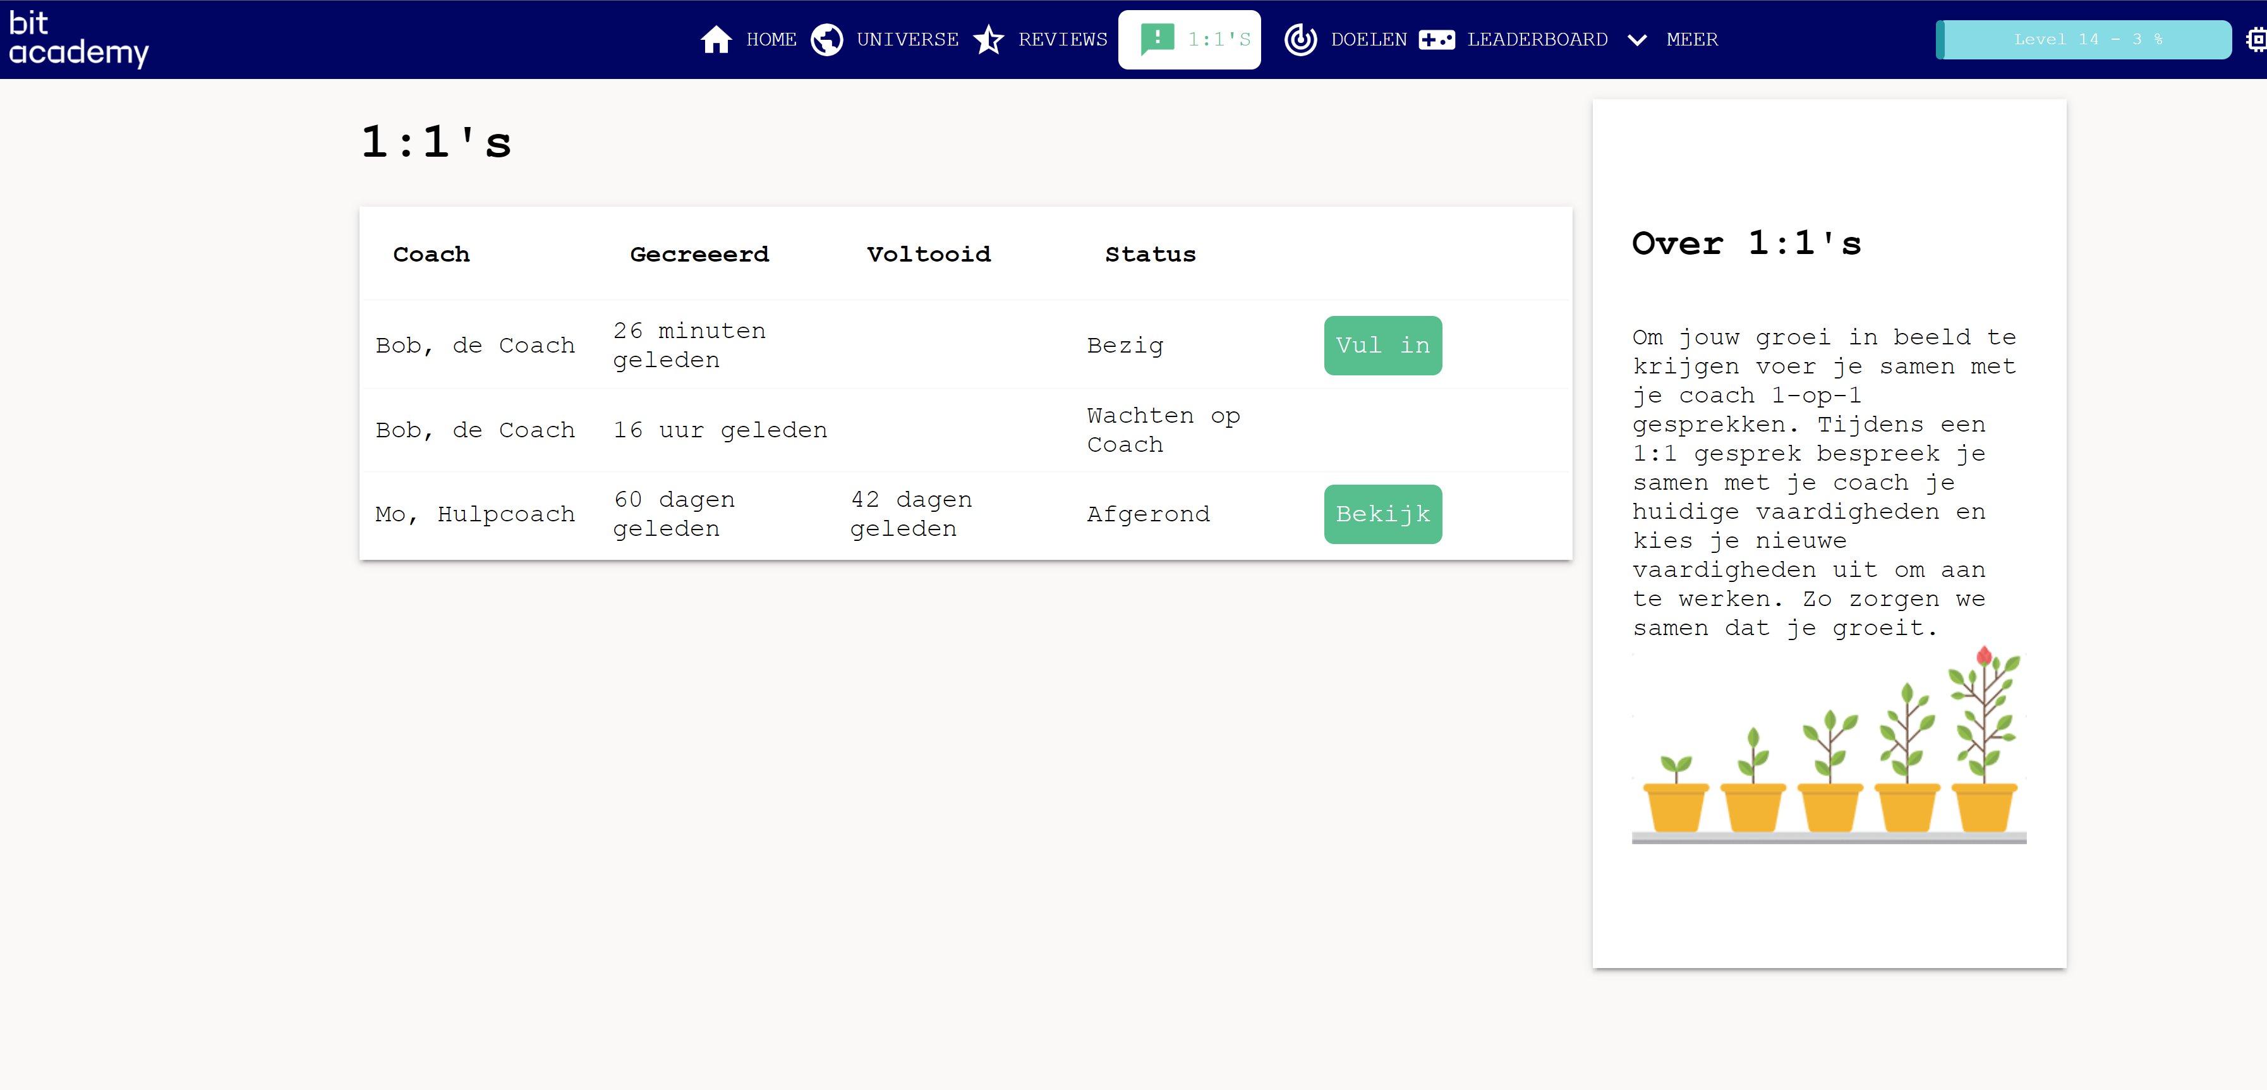Click the Voltooid column header
Image resolution: width=2267 pixels, height=1090 pixels.
pos(928,255)
